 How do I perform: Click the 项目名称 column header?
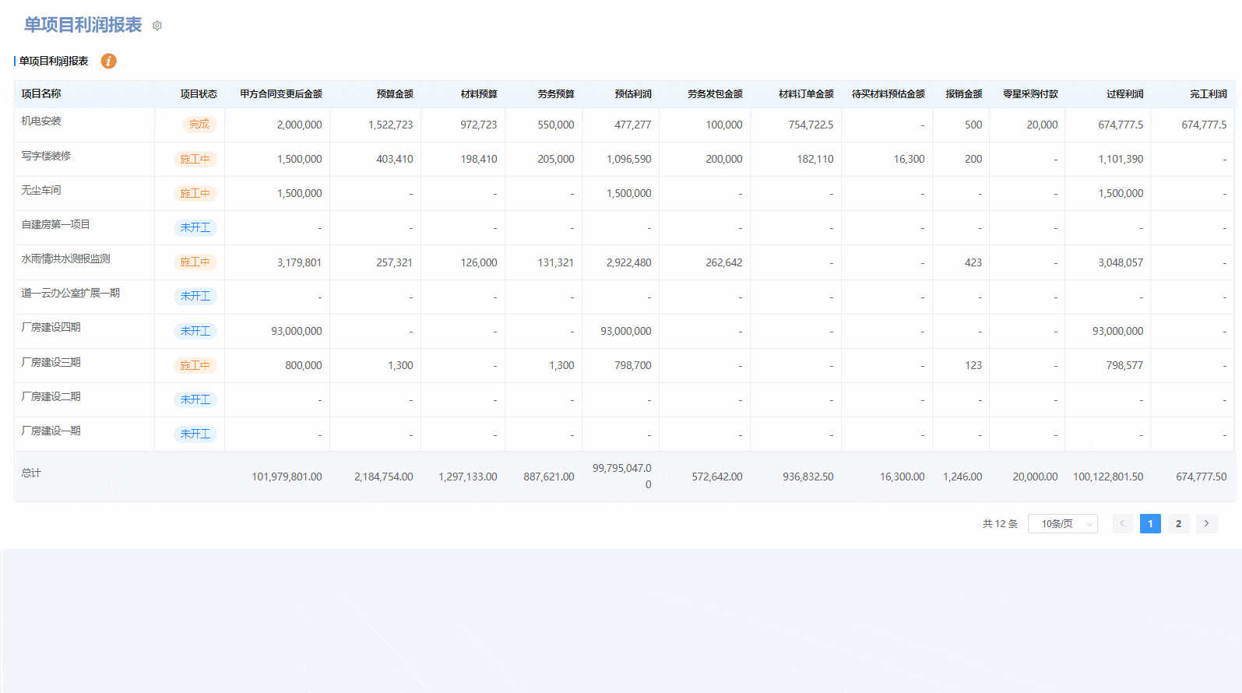tap(41, 93)
